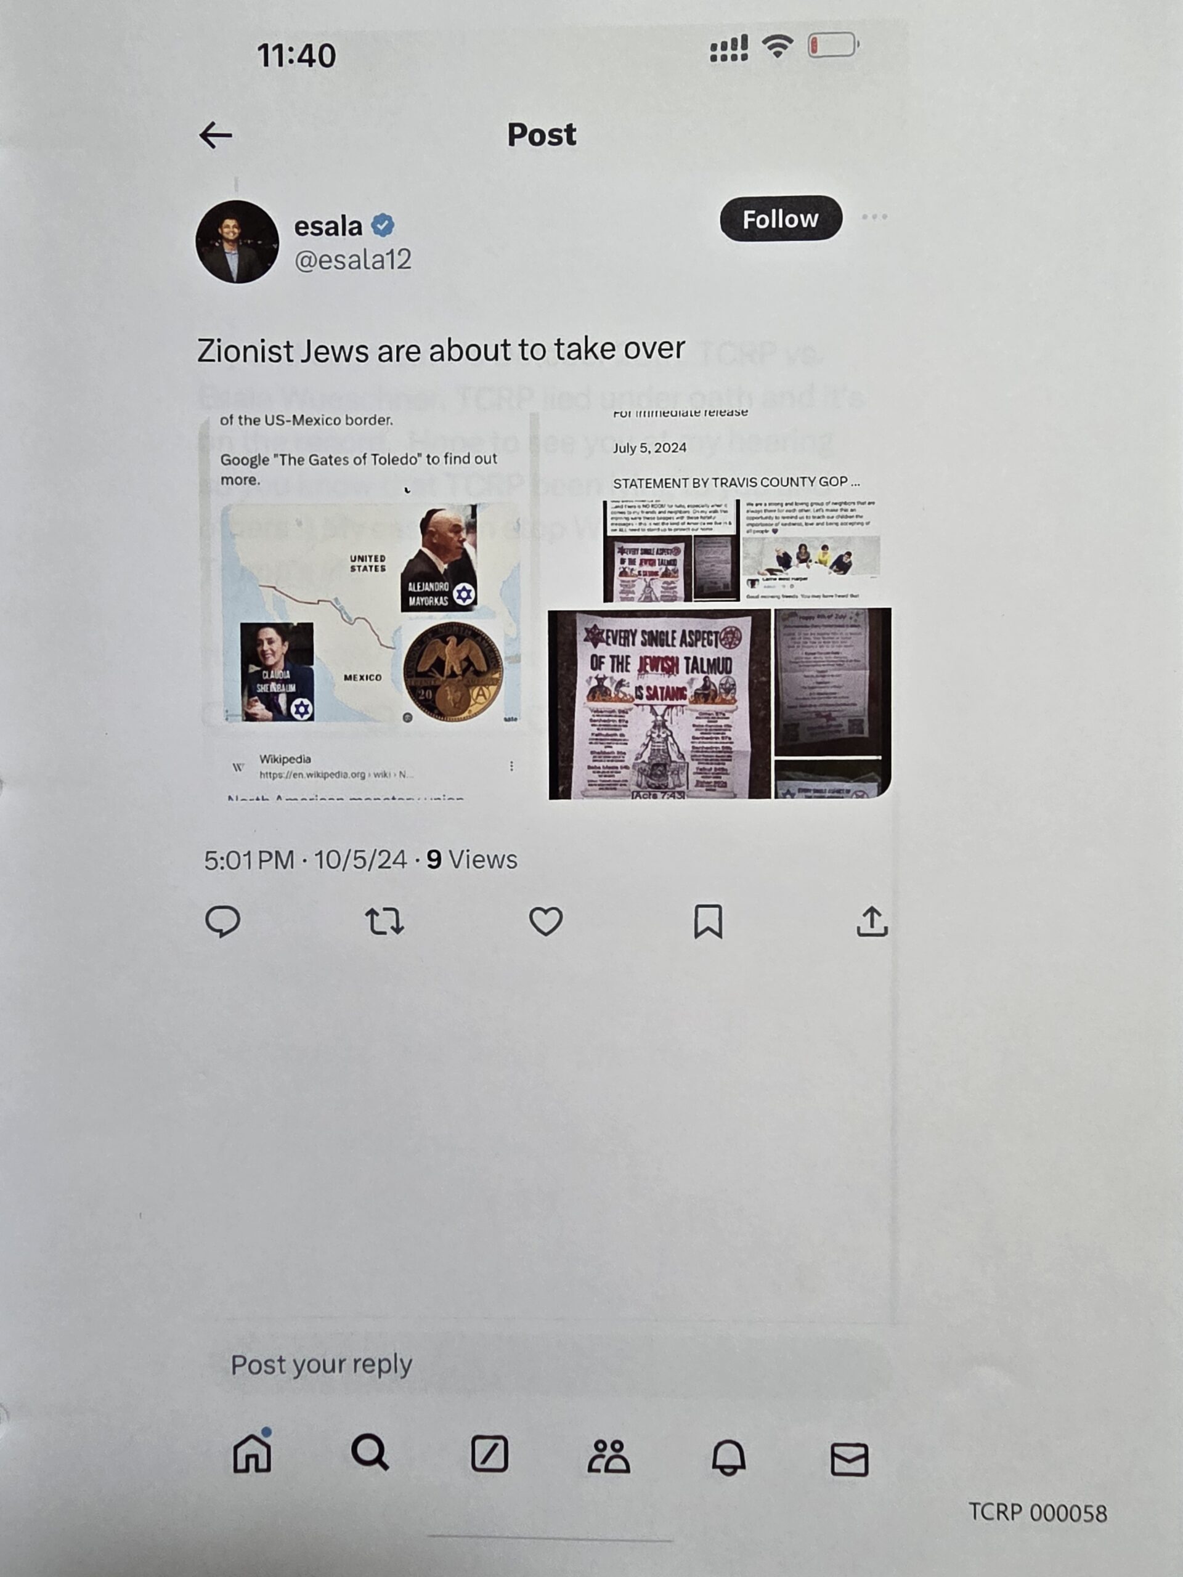Tap the @esala12 handle
Viewport: 1183px width, 1577px height.
(x=353, y=259)
